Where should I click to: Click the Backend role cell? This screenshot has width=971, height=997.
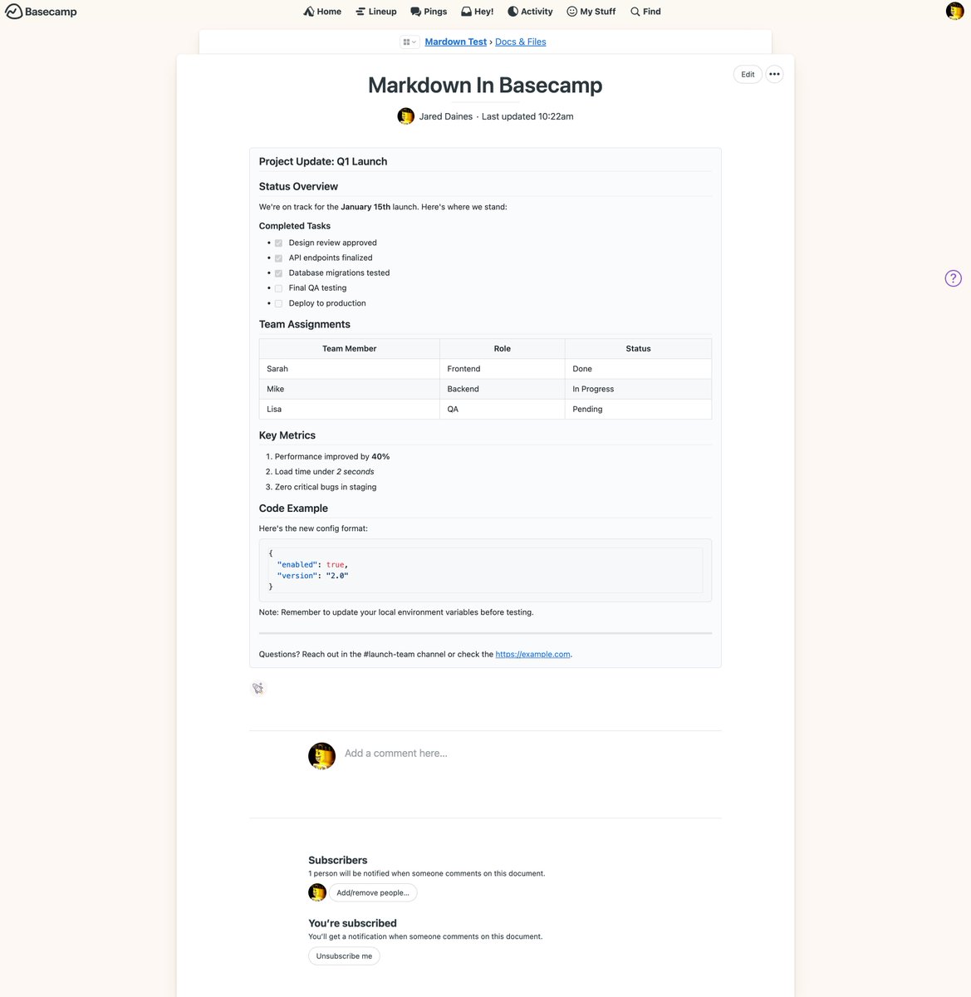coord(503,389)
